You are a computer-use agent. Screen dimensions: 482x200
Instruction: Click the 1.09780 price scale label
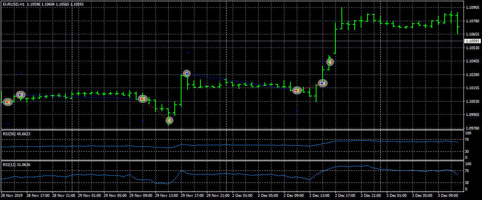pyautogui.click(x=472, y=128)
